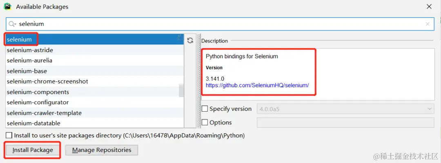
Task: Select selenium-configurator package
Action: click(x=94, y=102)
